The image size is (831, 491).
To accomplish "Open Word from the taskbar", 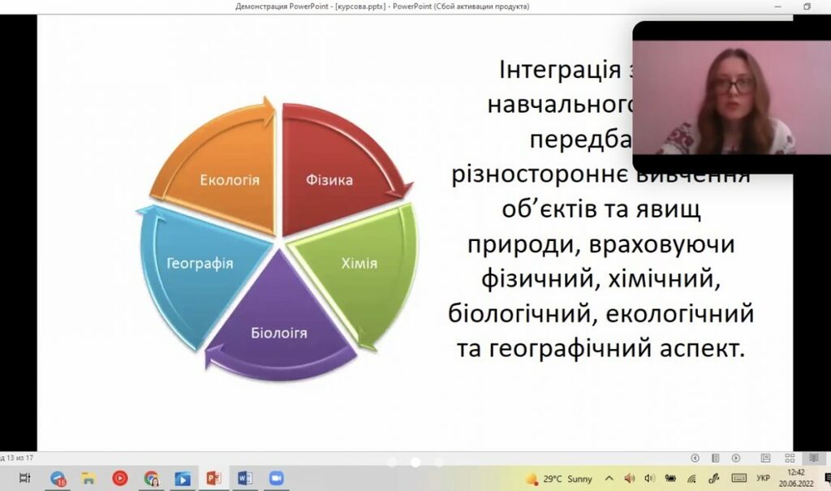I will (x=245, y=479).
